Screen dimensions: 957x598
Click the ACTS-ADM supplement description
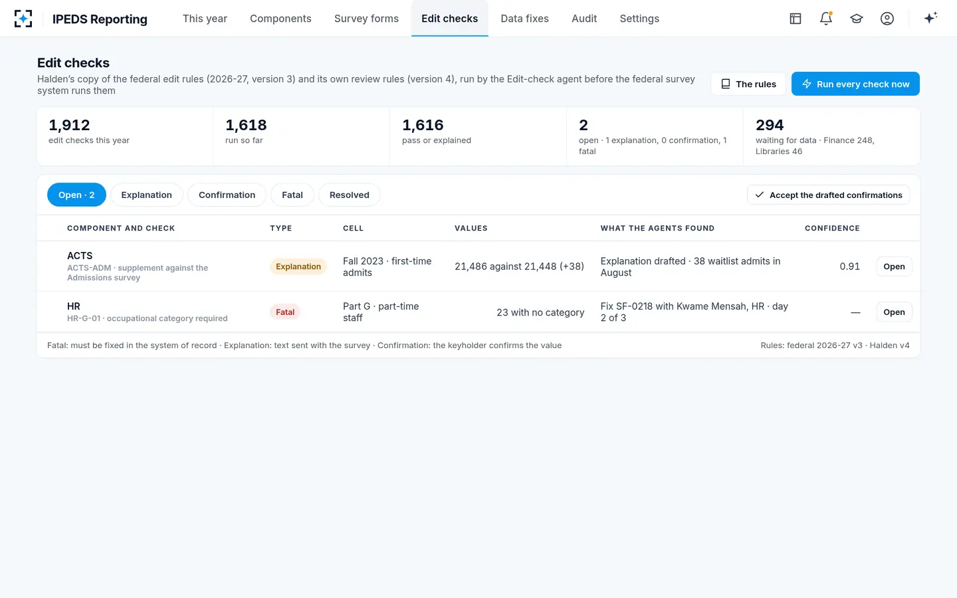point(138,272)
